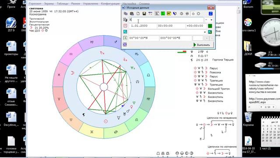Click the last half-circle icon at window bottom
Image resolution: width=280 pixels, height=158 pixels.
pos(192,153)
